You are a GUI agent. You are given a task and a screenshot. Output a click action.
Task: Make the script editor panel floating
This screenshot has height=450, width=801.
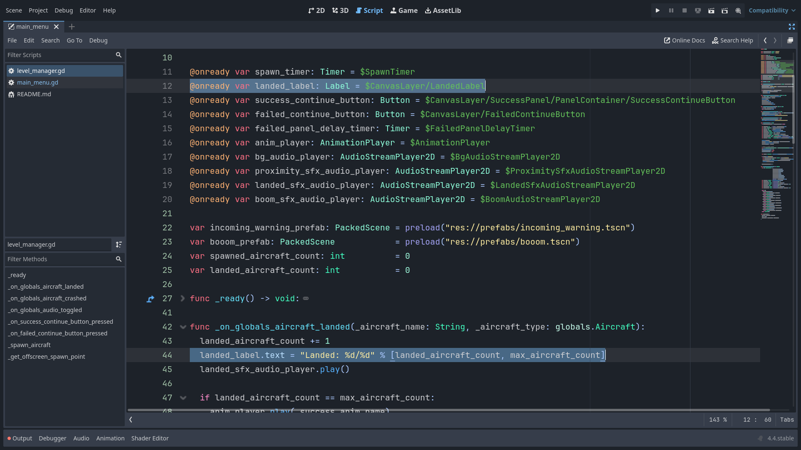point(791,40)
